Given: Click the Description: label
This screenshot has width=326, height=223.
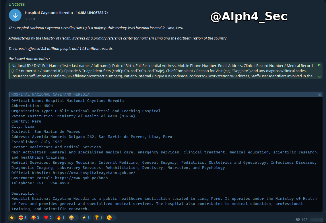Looking at the screenshot, I should coord(25,194).
